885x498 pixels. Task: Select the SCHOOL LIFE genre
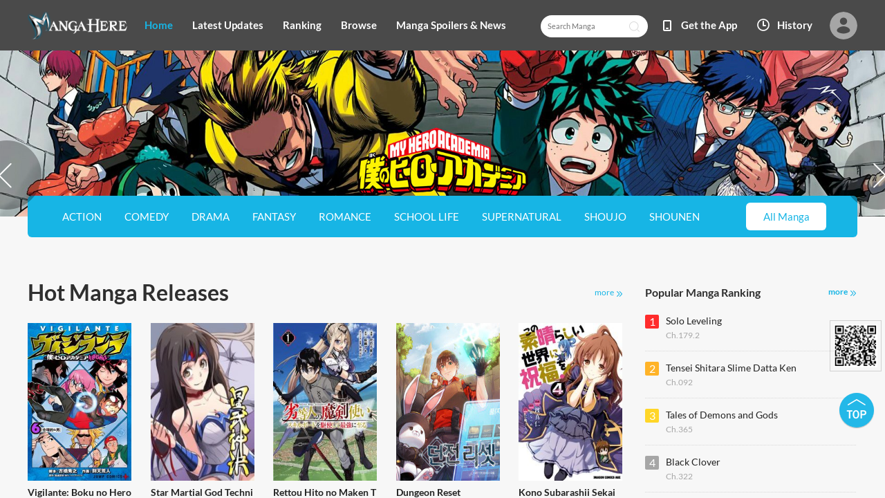(x=427, y=216)
